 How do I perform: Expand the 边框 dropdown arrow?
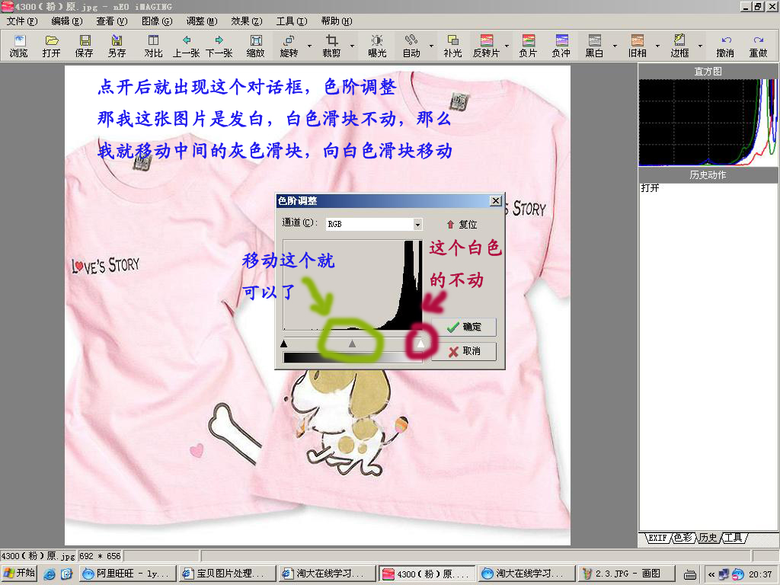click(x=700, y=46)
